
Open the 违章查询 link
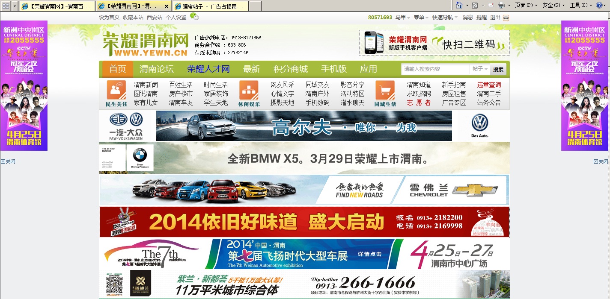click(489, 85)
